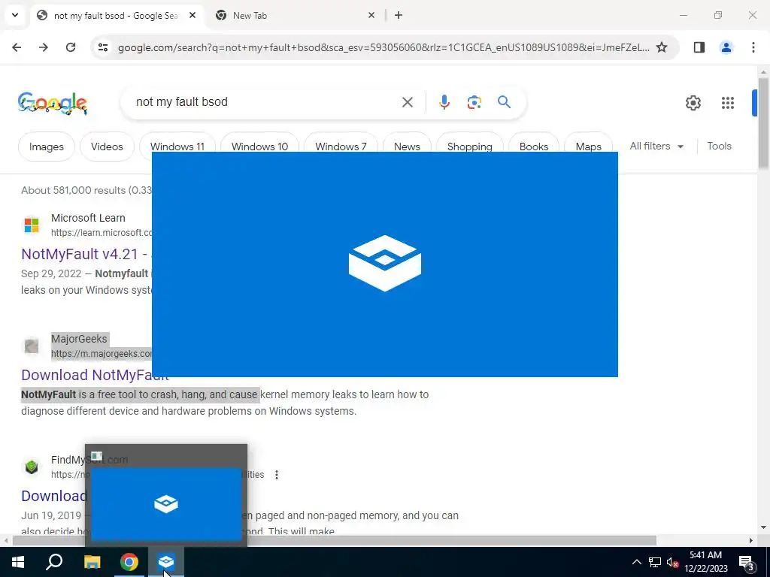This screenshot has height=577, width=770.
Task: Close the New Tab tab
Action: [x=371, y=15]
